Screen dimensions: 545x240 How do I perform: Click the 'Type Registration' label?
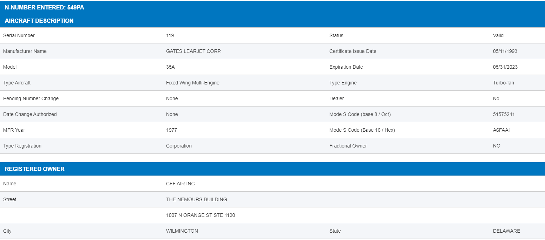[x=22, y=146]
